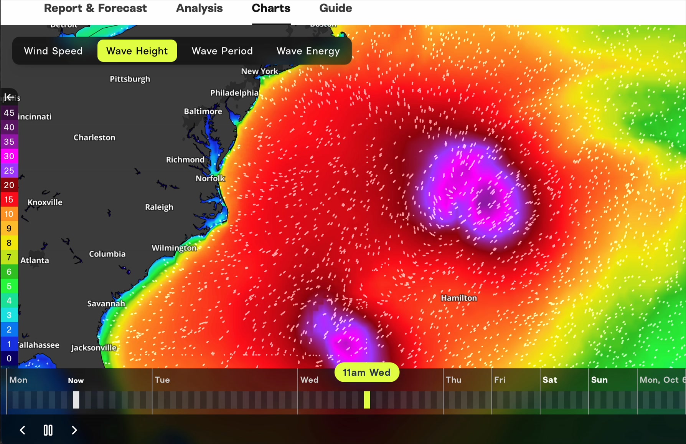Click the 45 ft legend swatch
Image resolution: width=686 pixels, height=444 pixels.
(x=9, y=113)
